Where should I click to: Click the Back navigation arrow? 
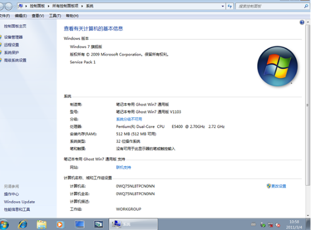point(2,7)
